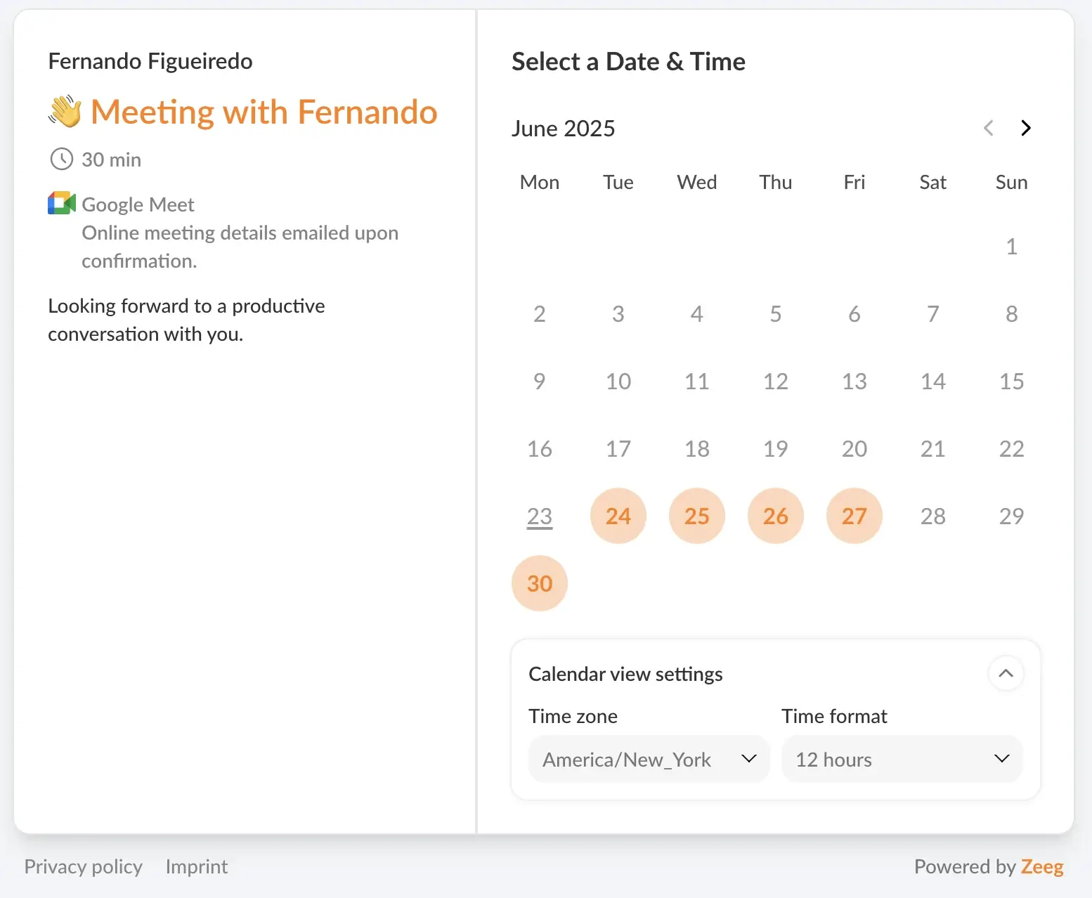This screenshot has width=1092, height=898.
Task: Click the Calendar view settings header
Action: pos(625,674)
